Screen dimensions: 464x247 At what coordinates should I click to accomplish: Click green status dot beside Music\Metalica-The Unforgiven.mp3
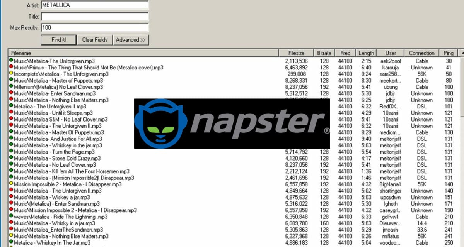(11, 61)
